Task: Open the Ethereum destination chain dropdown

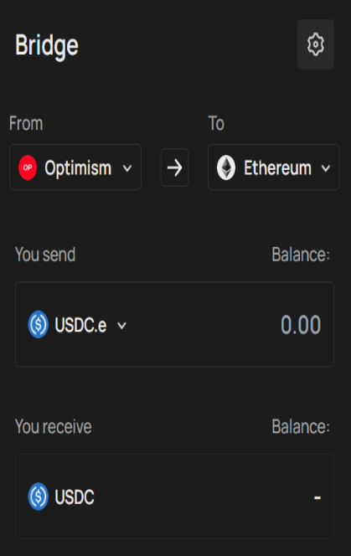Action: coord(274,167)
